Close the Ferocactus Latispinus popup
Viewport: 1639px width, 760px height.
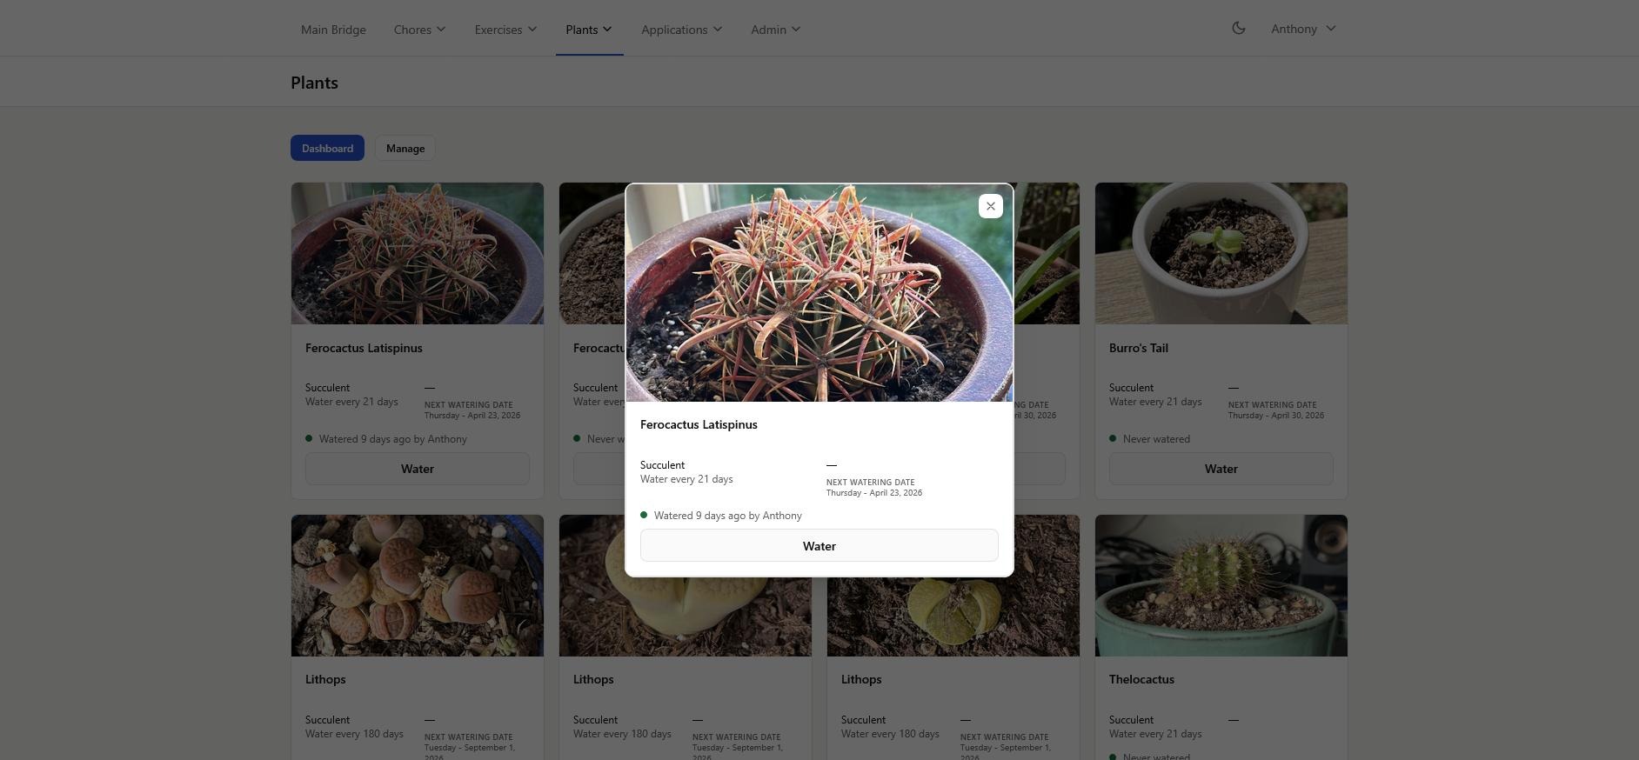point(990,206)
